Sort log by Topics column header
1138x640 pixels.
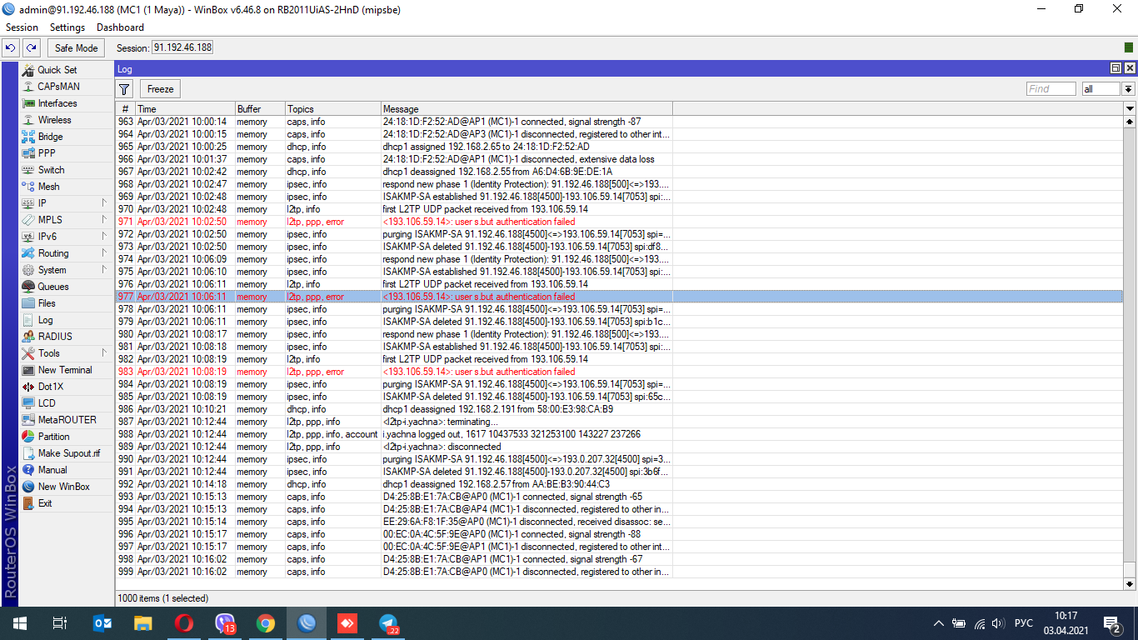[332, 109]
